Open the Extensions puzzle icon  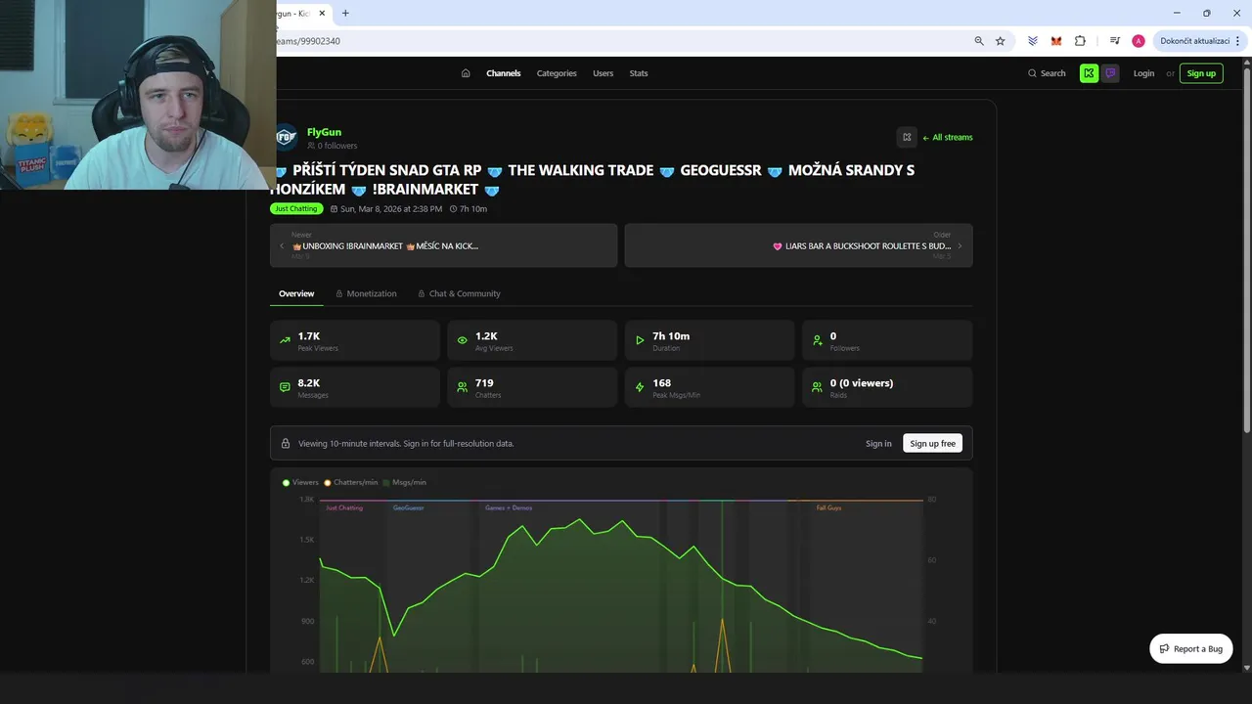(x=1080, y=41)
